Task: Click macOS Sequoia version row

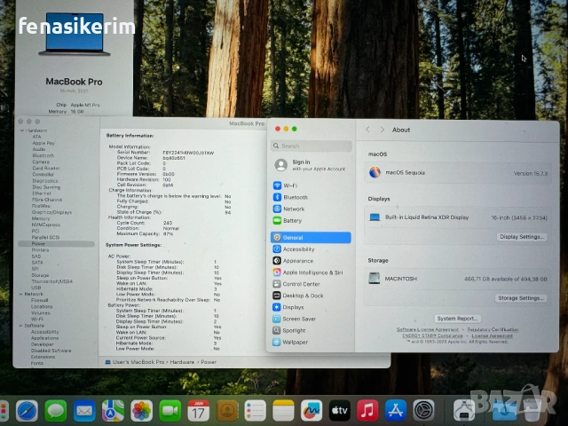Action: [458, 173]
